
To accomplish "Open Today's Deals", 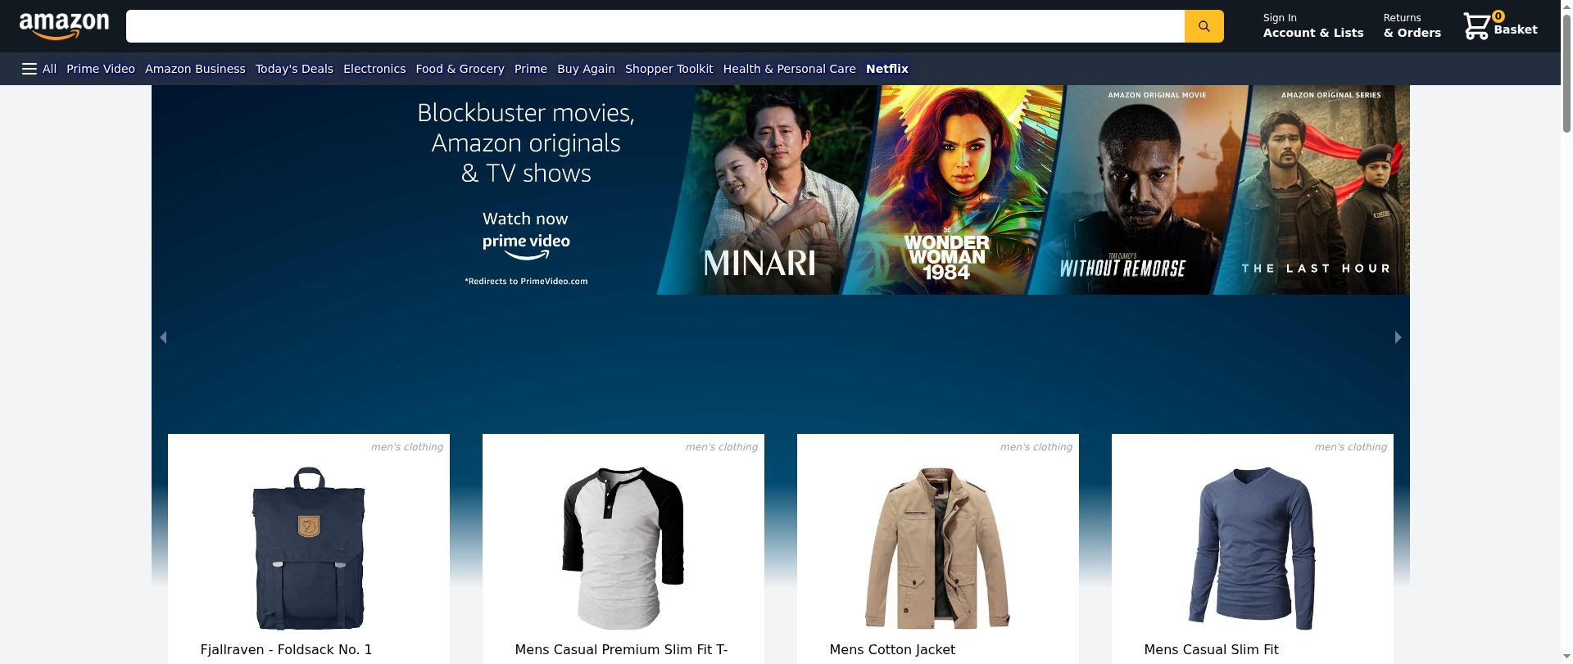I will click(294, 69).
